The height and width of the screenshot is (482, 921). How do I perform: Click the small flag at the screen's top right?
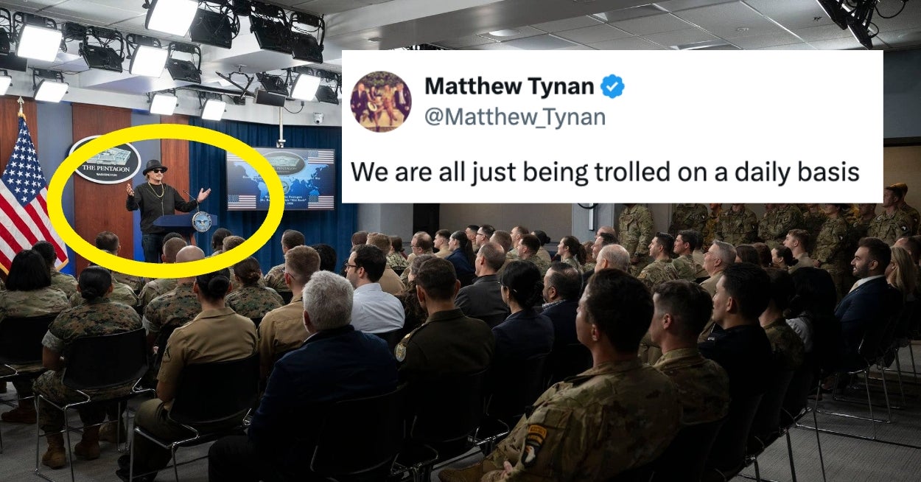click(x=320, y=156)
